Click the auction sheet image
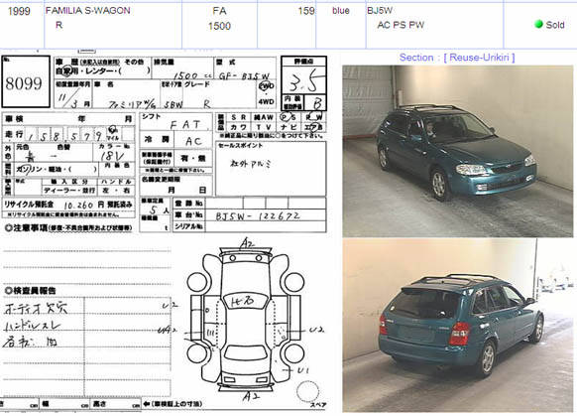The height and width of the screenshot is (416, 577). coord(165,232)
